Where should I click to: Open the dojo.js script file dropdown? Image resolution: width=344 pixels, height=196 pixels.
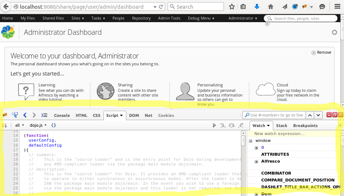(x=38, y=125)
